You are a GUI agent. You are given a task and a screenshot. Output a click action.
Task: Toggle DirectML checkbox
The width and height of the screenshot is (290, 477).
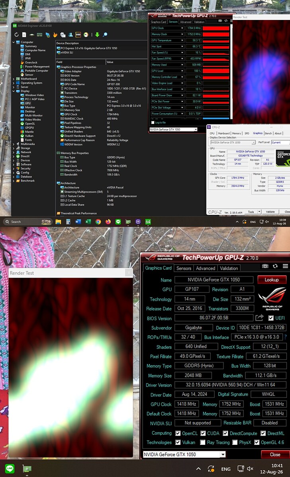click(263, 433)
